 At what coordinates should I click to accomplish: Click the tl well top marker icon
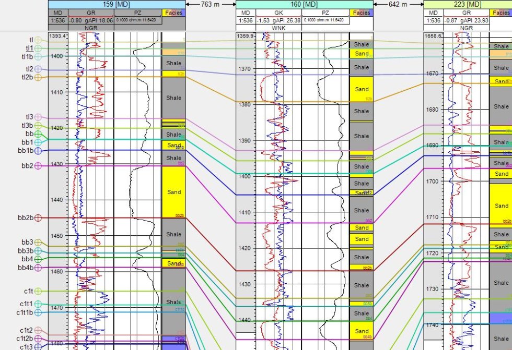click(38, 40)
